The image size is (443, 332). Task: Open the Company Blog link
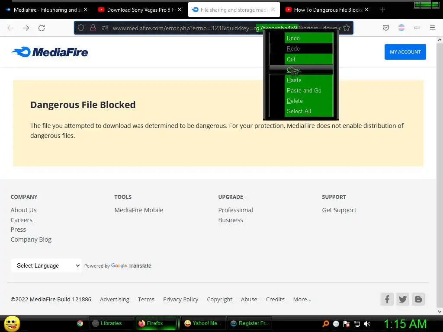(31, 239)
